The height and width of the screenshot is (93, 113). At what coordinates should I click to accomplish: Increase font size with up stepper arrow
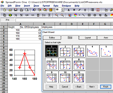(62, 9)
